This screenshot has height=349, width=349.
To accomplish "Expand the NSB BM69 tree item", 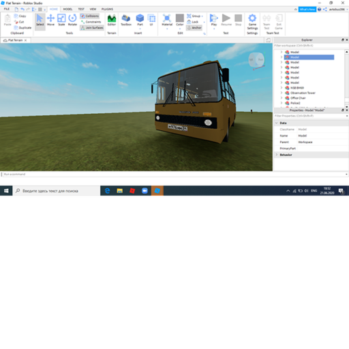I will pos(282,88).
